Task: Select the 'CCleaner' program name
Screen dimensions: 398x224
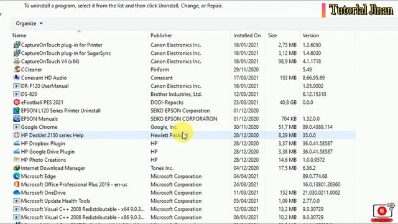Action: click(x=32, y=70)
